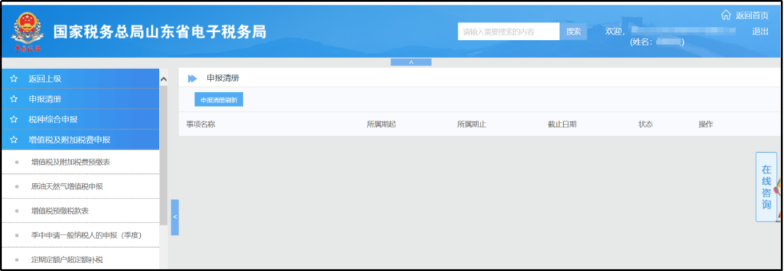784x271 pixels.
Task: Click the 返回首页 link
Action: (752, 15)
